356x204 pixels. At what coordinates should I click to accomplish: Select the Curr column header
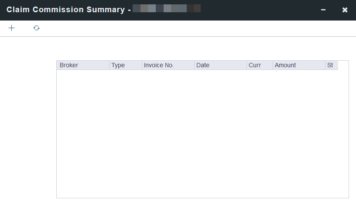pyautogui.click(x=255, y=65)
